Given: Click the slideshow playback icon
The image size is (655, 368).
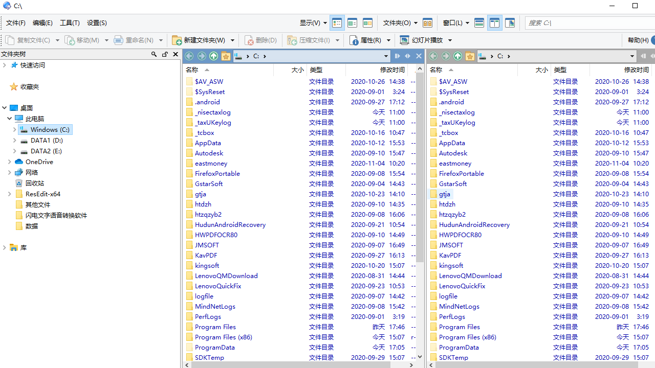Looking at the screenshot, I should [x=404, y=40].
